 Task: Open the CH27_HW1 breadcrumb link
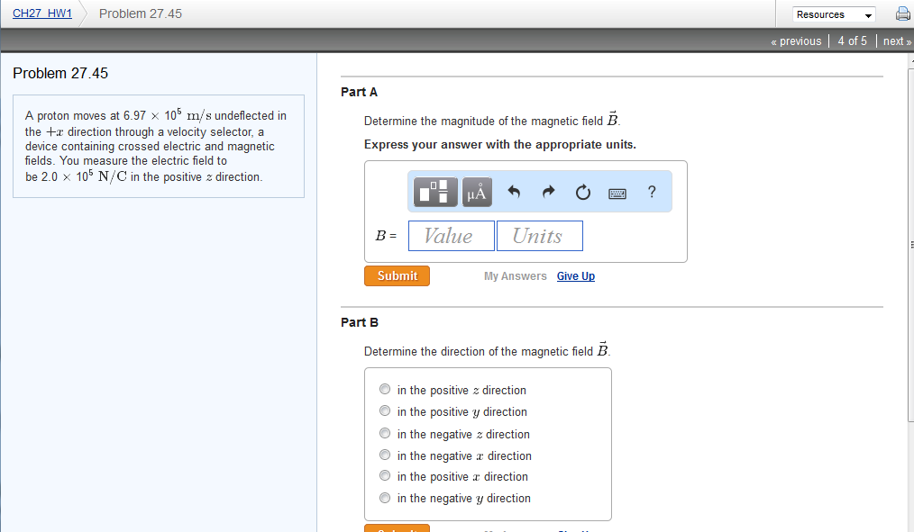coord(41,14)
